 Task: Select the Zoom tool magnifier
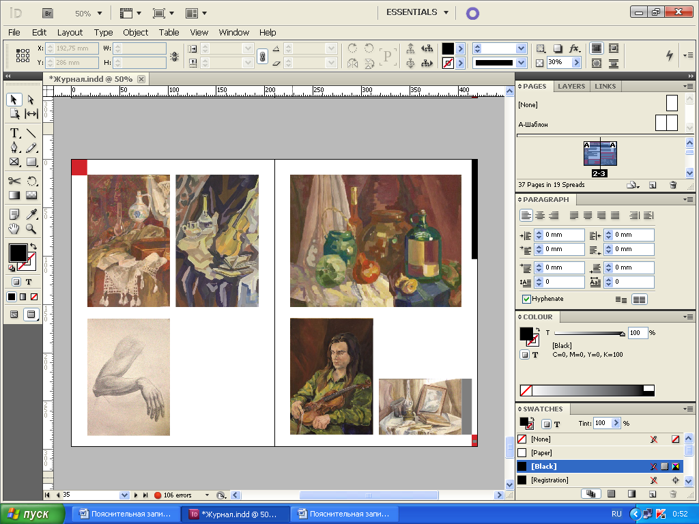[x=31, y=229]
